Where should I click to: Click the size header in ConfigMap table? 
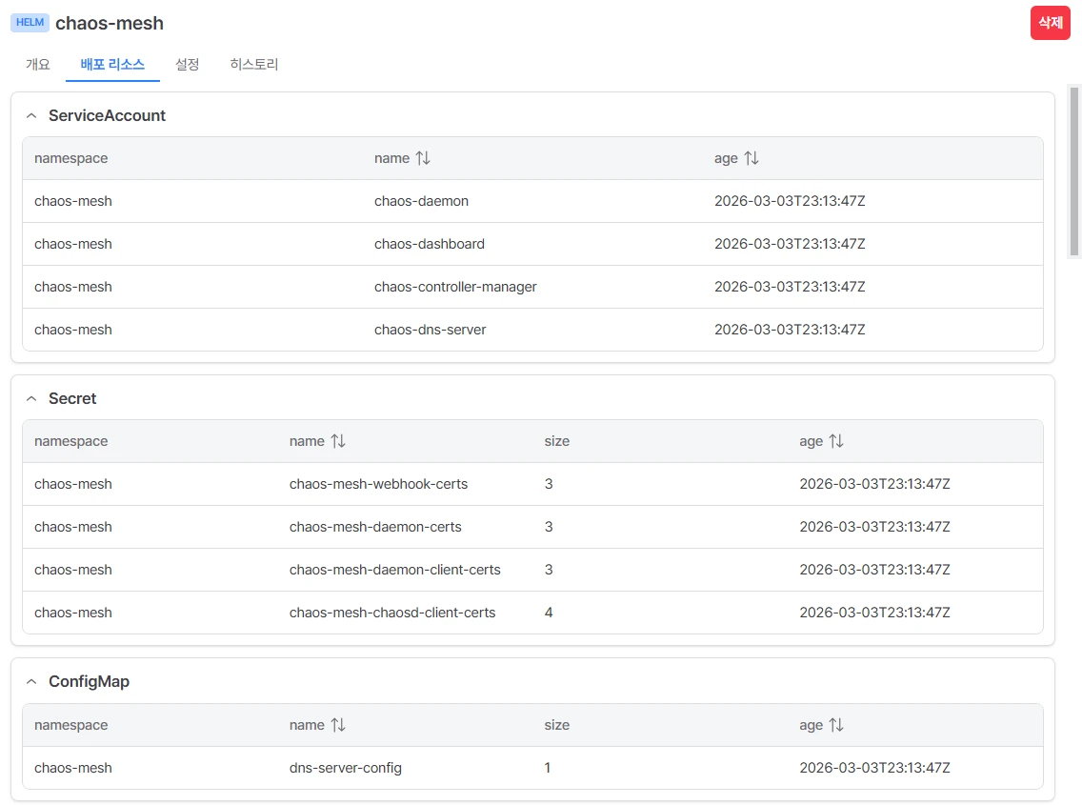pyautogui.click(x=557, y=725)
